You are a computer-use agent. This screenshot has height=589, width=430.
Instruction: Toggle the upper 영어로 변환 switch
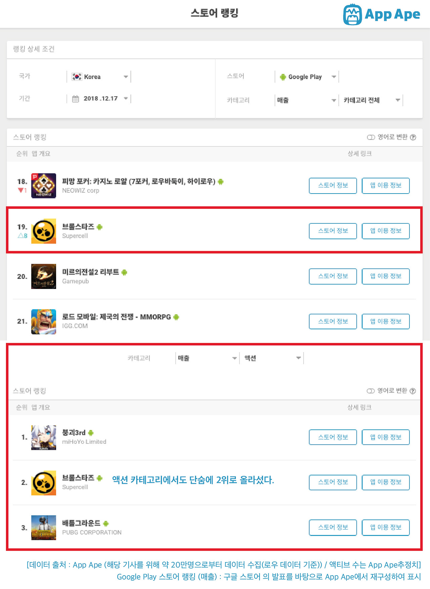[x=371, y=137]
